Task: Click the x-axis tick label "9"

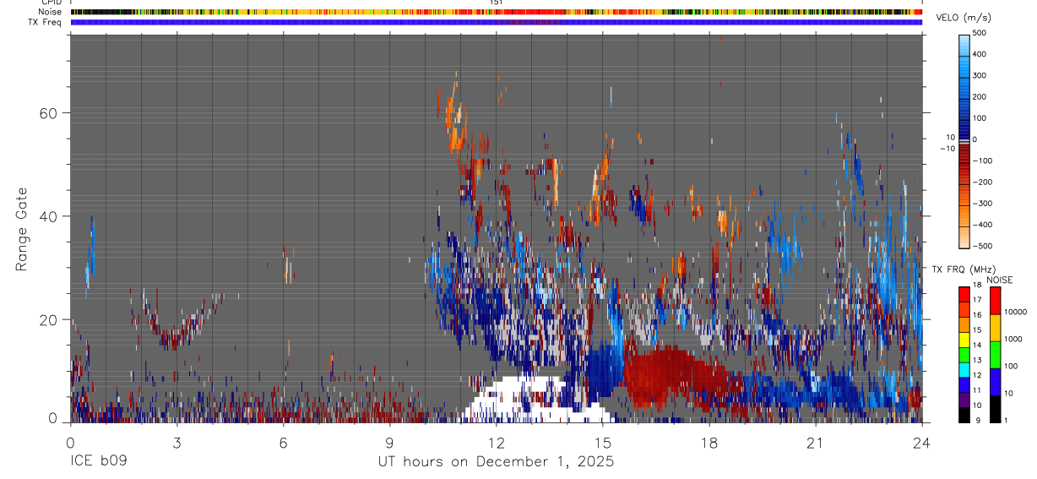Action: [389, 443]
